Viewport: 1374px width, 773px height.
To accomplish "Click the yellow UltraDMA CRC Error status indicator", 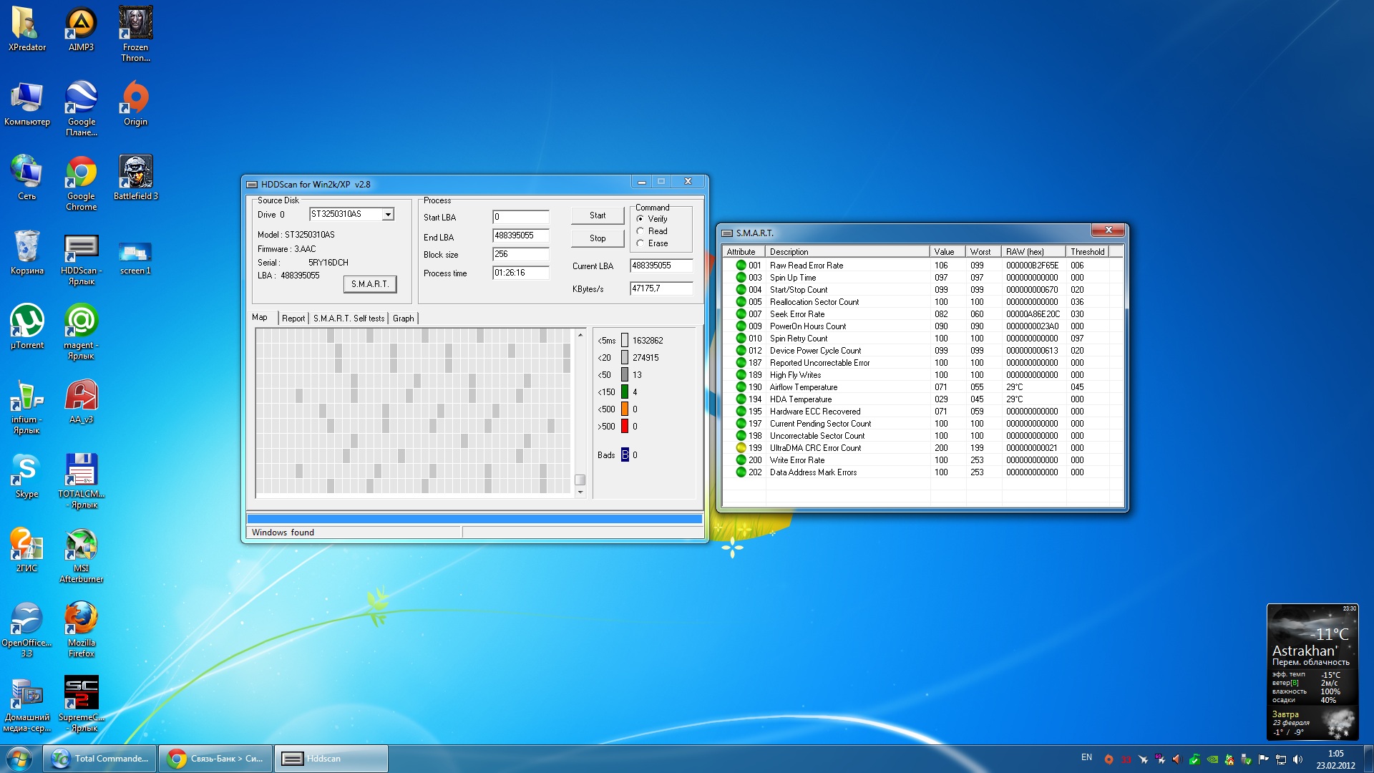I will [741, 448].
